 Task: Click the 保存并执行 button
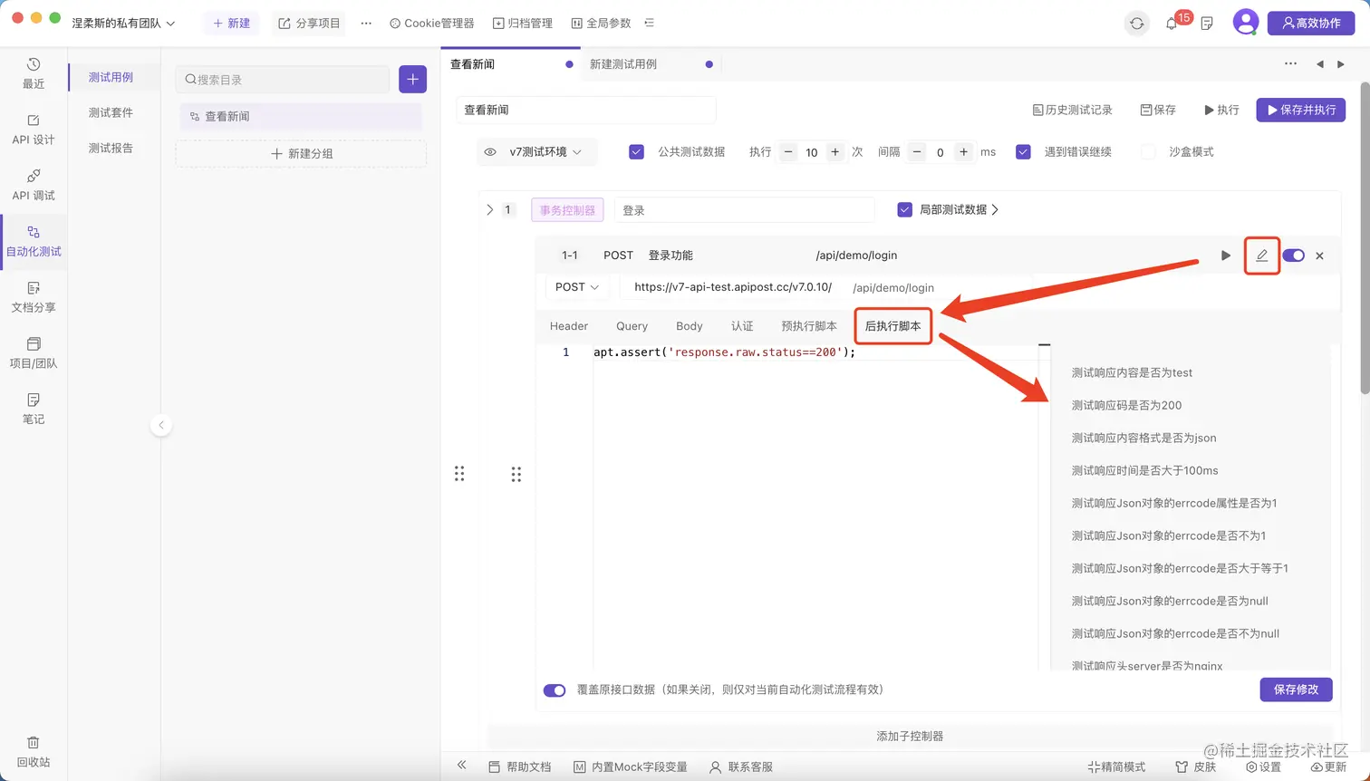coord(1301,110)
